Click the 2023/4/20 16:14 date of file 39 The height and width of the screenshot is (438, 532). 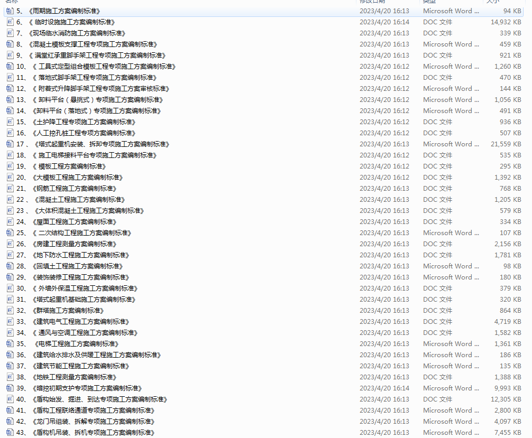click(384, 388)
